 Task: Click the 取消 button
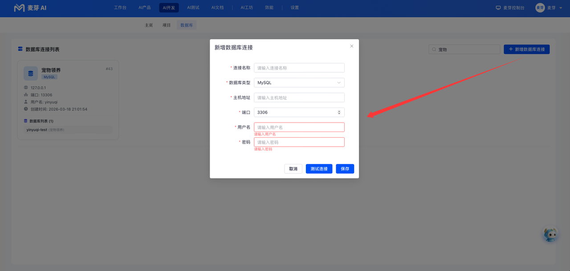click(x=293, y=169)
